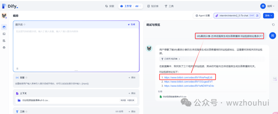Click the collapse widget on right edge
Image resolution: width=278 pixels, height=114 pixels.
click(x=274, y=78)
